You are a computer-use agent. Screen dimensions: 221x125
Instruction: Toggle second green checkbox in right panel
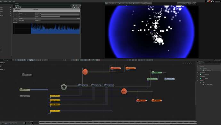(201, 78)
